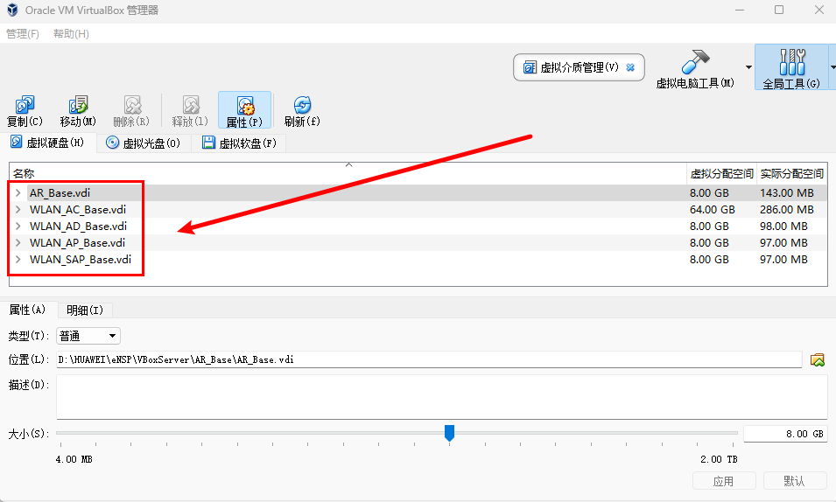
Task: Switch to the Floppy Disks (虚拟软盘) tab
Action: [x=239, y=143]
